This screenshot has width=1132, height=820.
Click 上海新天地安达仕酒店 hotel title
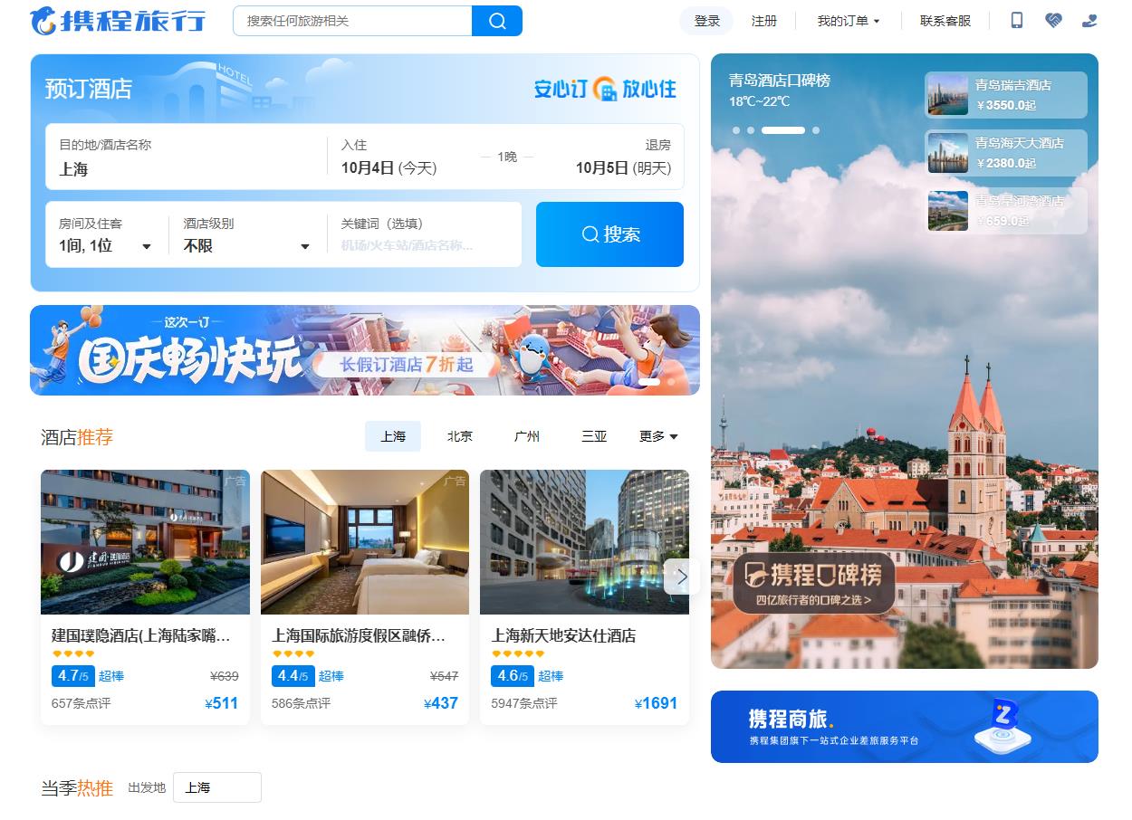click(x=563, y=635)
